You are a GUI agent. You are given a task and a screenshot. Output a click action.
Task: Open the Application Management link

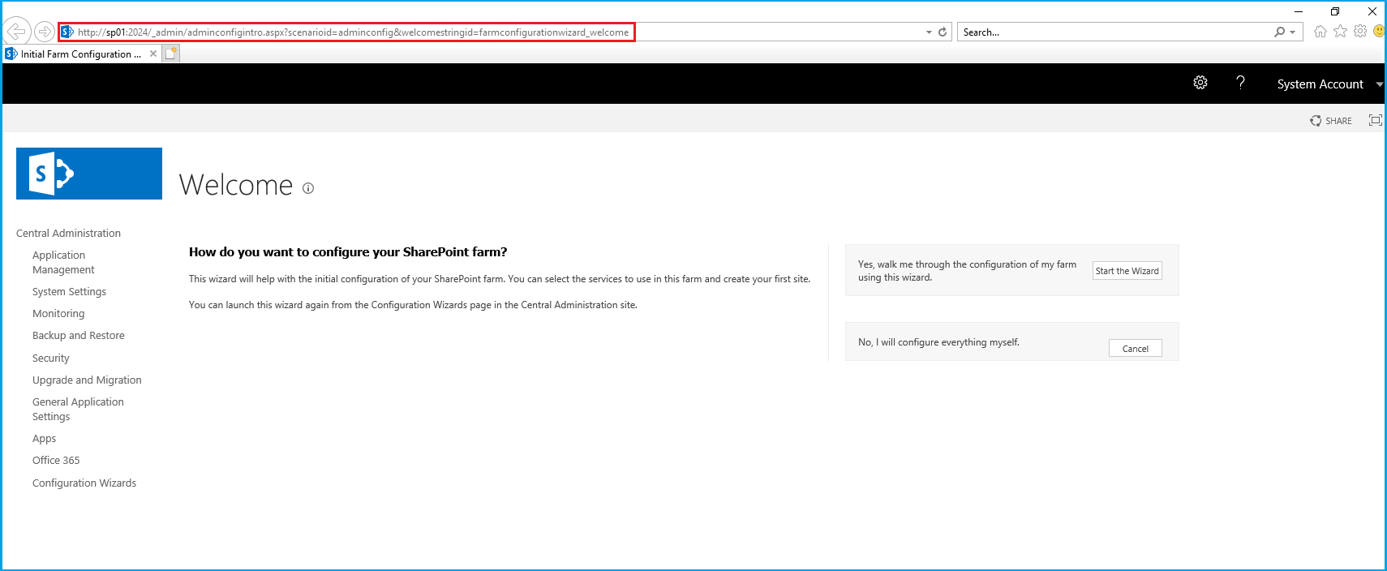pos(63,262)
